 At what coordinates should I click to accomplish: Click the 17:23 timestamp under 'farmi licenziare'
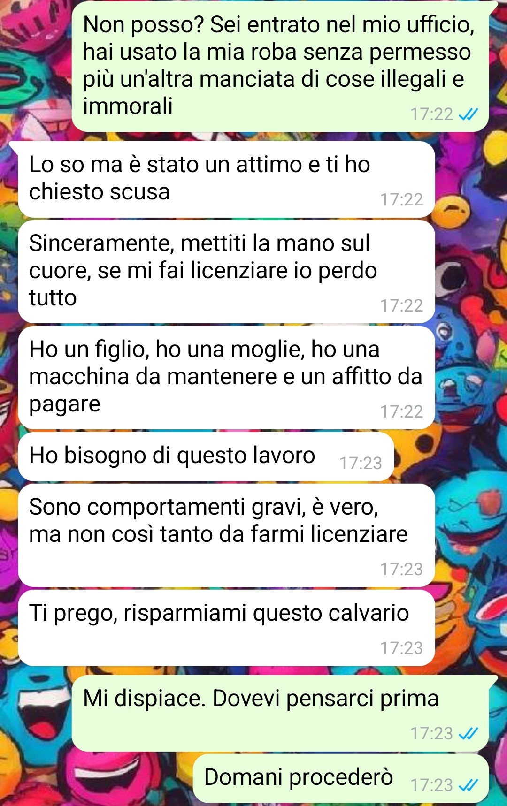401,570
